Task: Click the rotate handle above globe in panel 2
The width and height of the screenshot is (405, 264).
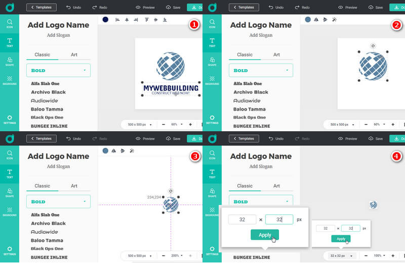Action: 373,45
